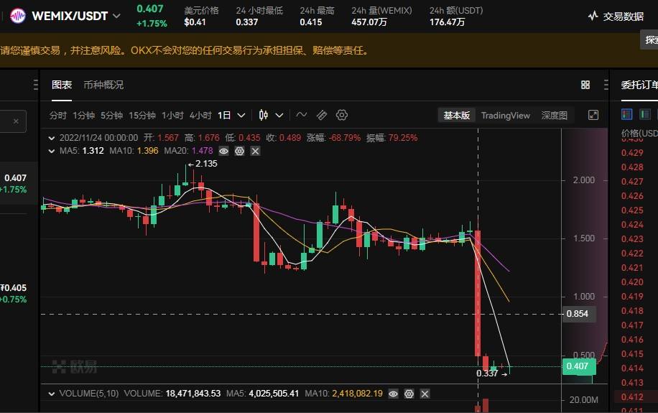This screenshot has height=413, width=658.
Task: Click the current price 0.407 axis tag
Action: [x=578, y=366]
